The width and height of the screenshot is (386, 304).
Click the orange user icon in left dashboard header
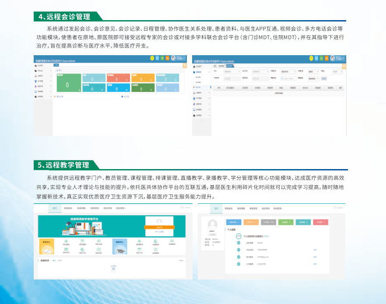tap(167, 58)
